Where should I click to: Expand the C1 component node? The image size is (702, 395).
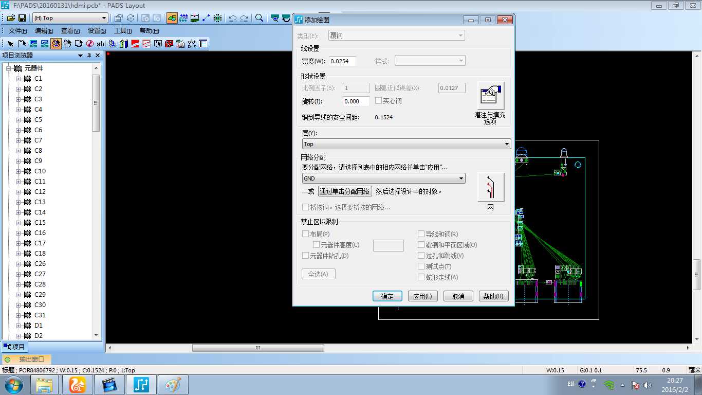tap(19, 79)
